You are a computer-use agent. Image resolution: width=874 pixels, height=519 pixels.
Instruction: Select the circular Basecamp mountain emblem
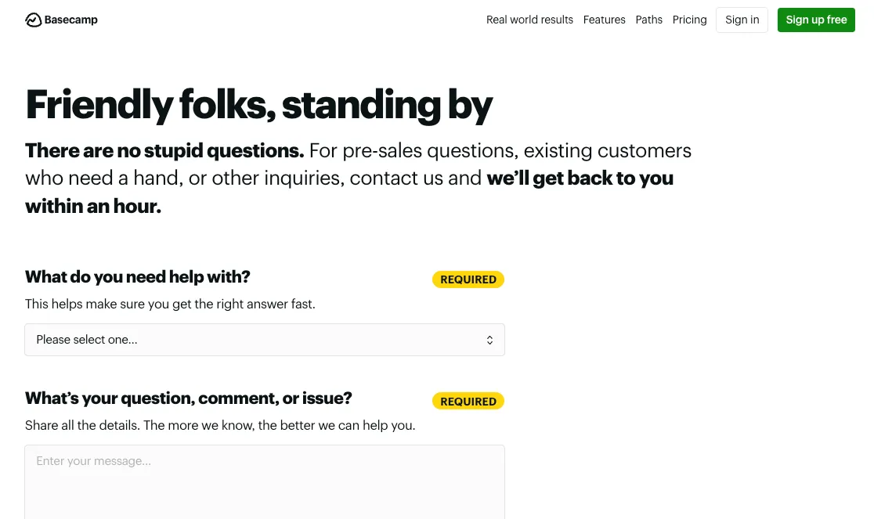coord(33,19)
